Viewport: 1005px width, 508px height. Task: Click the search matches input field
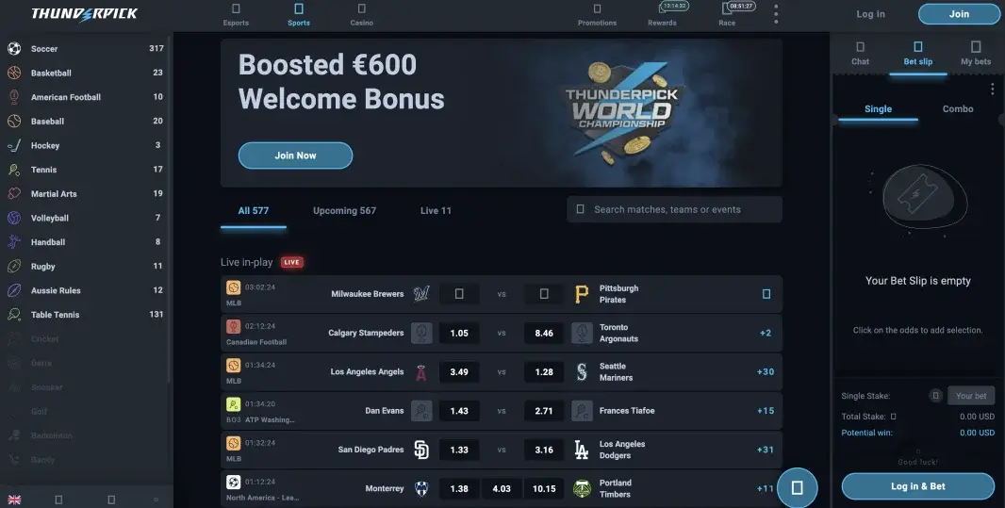(674, 209)
